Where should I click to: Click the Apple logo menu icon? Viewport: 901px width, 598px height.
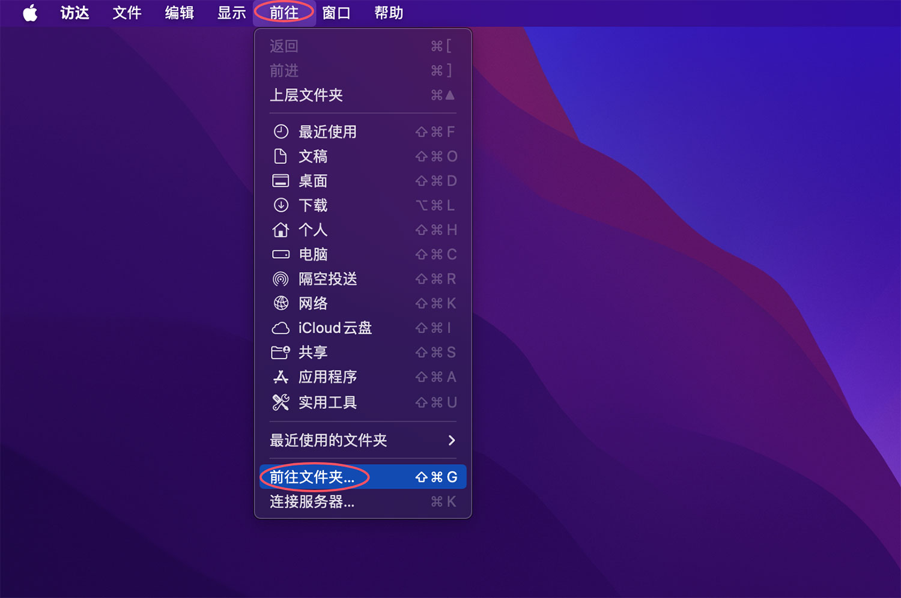(30, 13)
